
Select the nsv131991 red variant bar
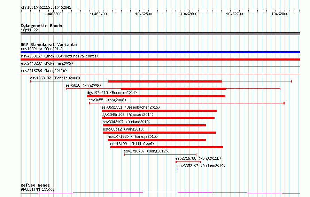pyautogui.click(x=166, y=147)
